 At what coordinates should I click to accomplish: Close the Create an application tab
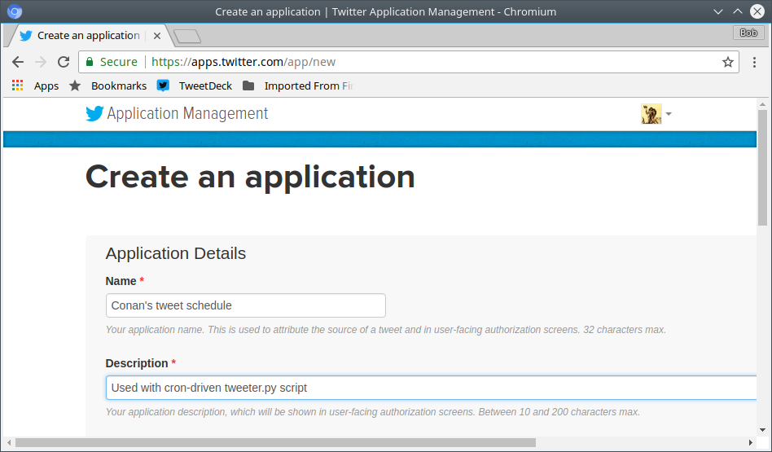[x=157, y=36]
